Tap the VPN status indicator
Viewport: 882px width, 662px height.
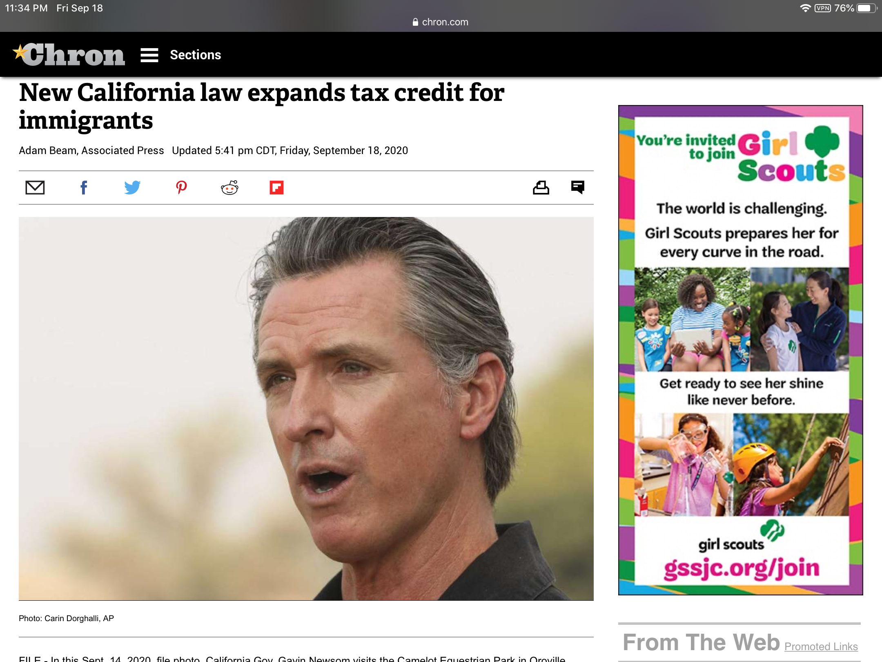pyautogui.click(x=822, y=8)
